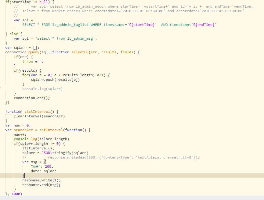
Task: Click 'sqlarr.push(results[a])' line
Action: coord(55,80)
